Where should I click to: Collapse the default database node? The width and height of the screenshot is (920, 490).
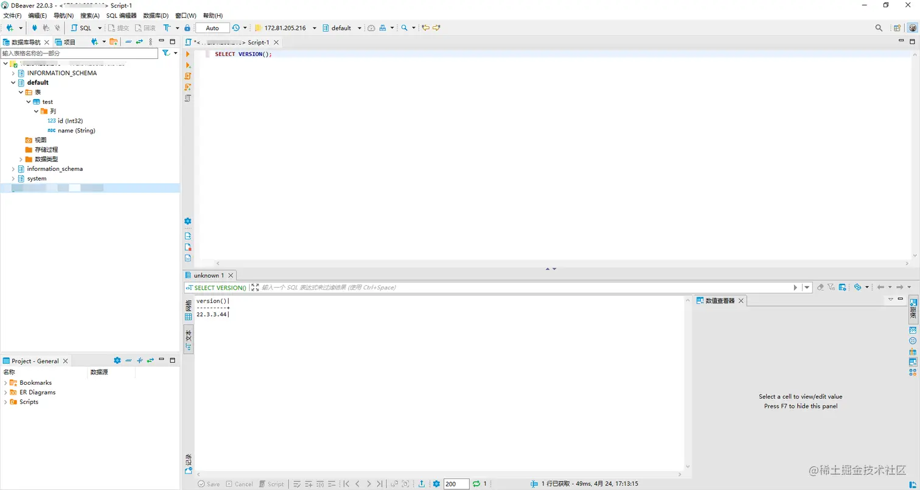coord(13,83)
